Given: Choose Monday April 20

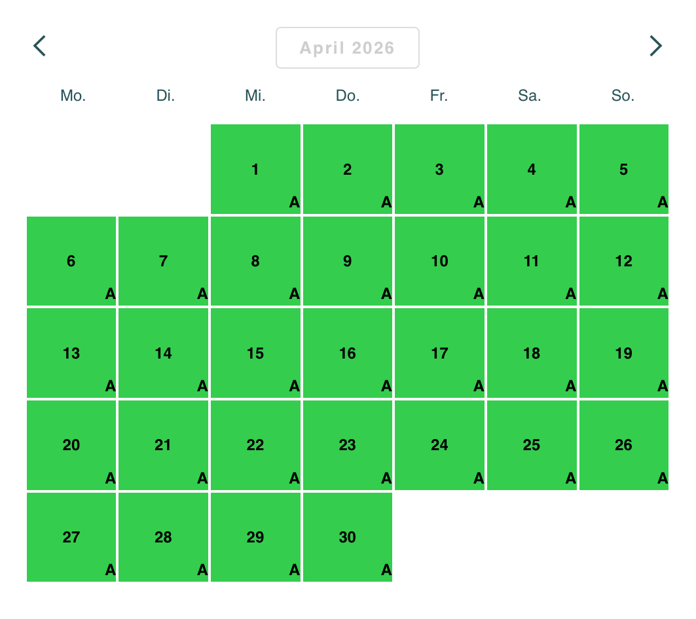Looking at the screenshot, I should 71,445.
